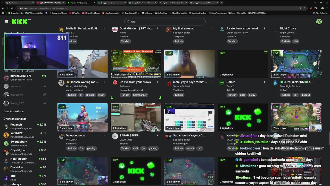Switch to the Yeni Sekme browser tab

(20, 3)
